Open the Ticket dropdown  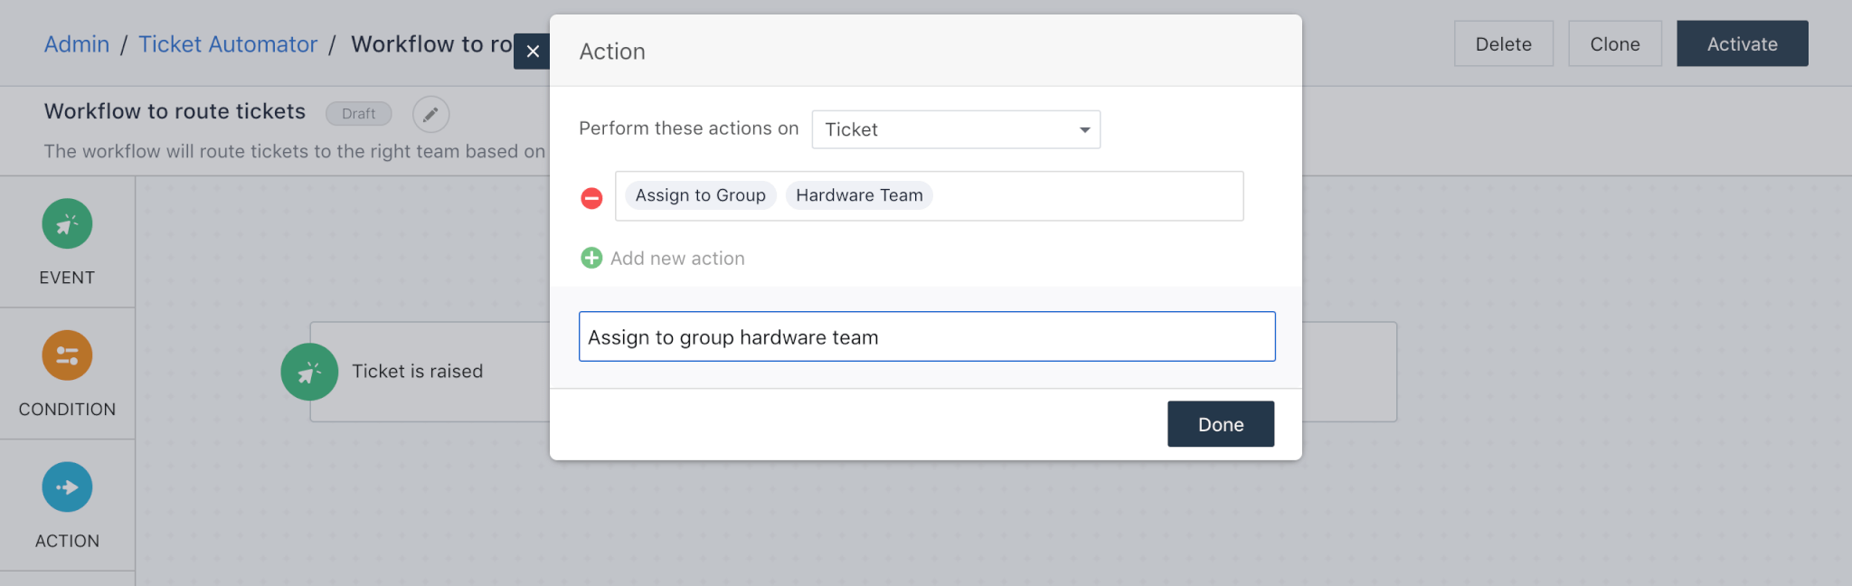pos(955,129)
